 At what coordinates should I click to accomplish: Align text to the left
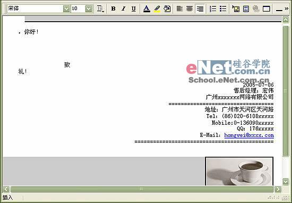click(179, 8)
